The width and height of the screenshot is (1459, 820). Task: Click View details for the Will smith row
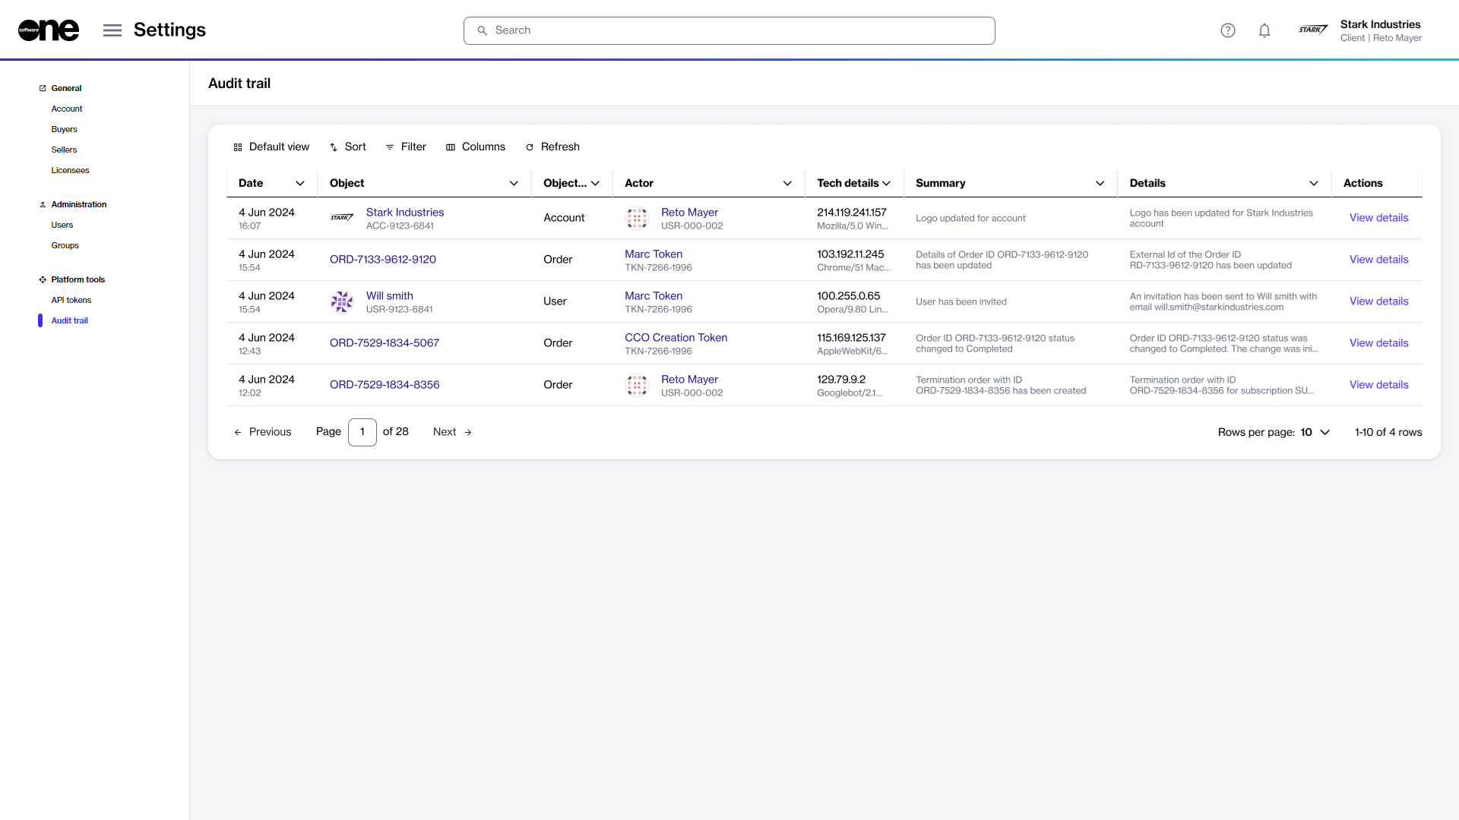tap(1378, 301)
